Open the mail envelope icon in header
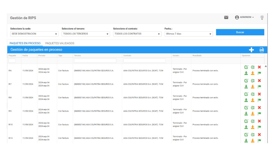The height and width of the screenshot is (156, 277). point(226,17)
